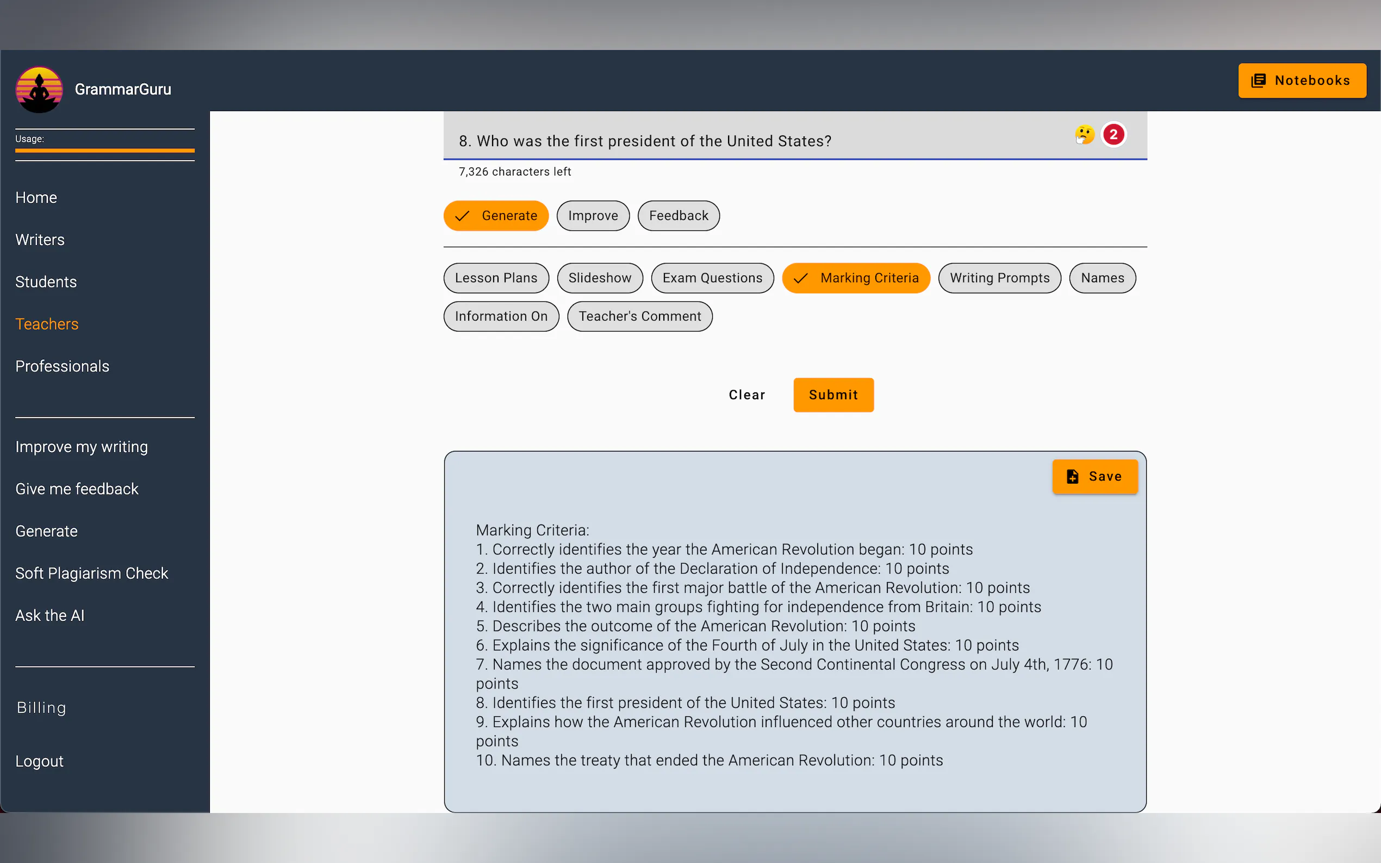Go to Soft Plagiarism Check

coord(91,573)
